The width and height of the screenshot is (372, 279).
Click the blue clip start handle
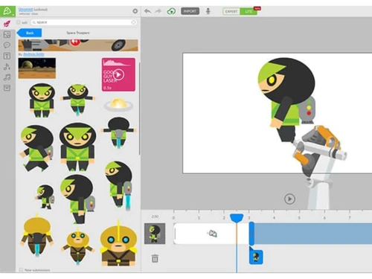[x=251, y=234]
